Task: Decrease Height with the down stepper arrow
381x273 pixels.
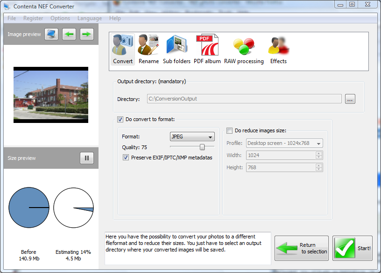Action: tap(319, 169)
